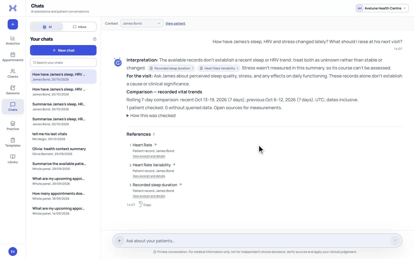Screen dimensions: 414x259
Task: Switch to the Inbox tab
Action: [80, 27]
